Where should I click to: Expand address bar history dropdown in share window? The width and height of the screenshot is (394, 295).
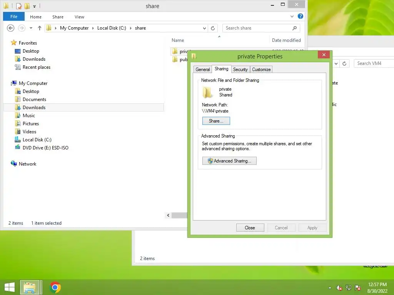tap(205, 28)
